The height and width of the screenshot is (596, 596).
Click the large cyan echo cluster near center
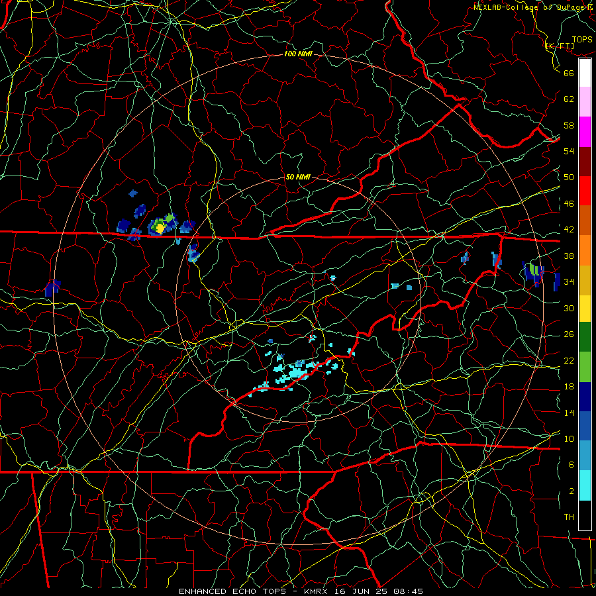pyautogui.click(x=296, y=372)
